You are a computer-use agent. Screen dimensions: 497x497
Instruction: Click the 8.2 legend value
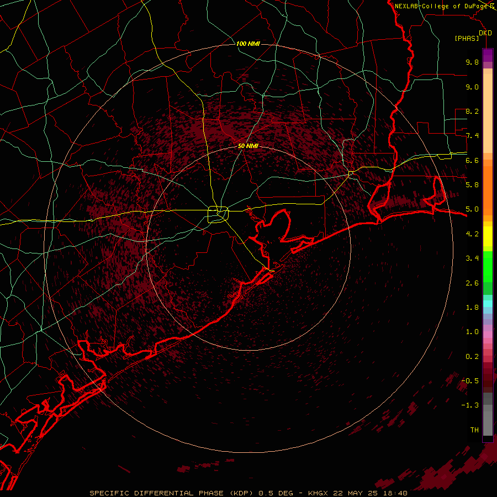click(472, 111)
